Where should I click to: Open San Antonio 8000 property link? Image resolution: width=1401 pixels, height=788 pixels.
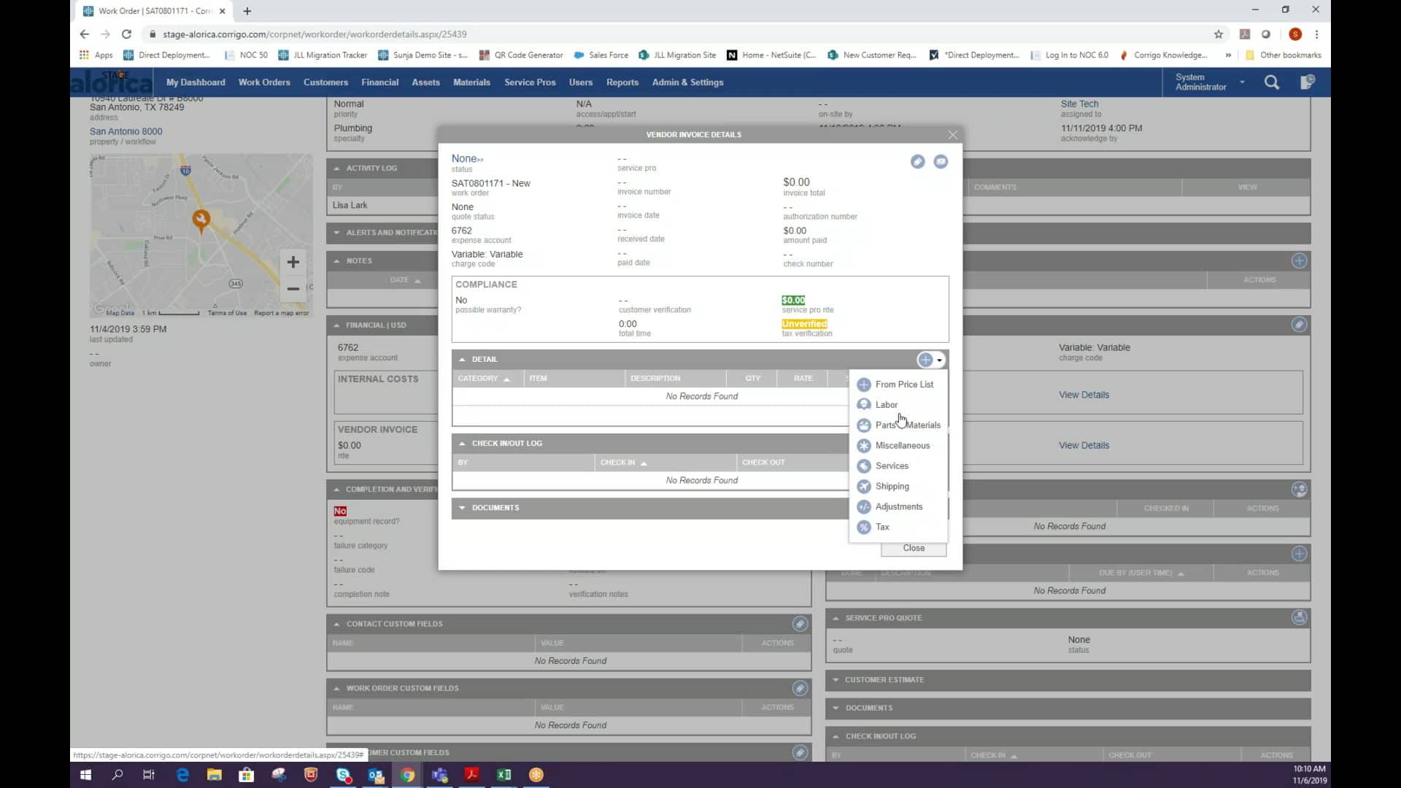pyautogui.click(x=126, y=132)
